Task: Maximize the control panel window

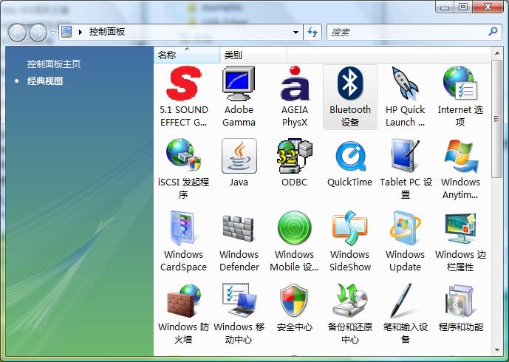Action: tap(463, 7)
